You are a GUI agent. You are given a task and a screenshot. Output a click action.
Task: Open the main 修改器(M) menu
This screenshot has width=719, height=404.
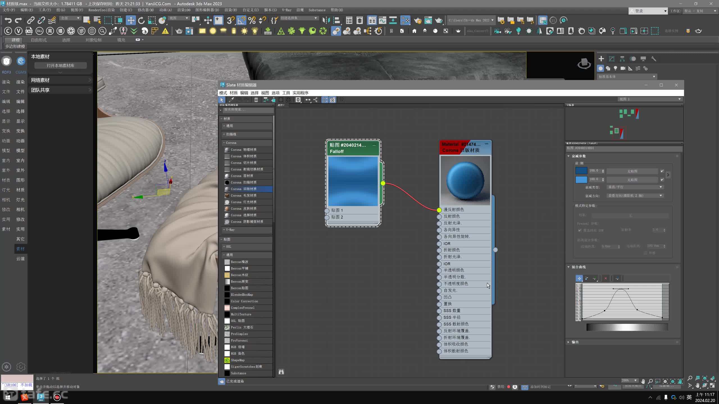pyautogui.click(x=146, y=10)
